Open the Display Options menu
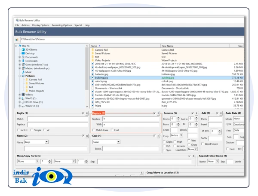This screenshot has width=258, height=196. (40, 25)
